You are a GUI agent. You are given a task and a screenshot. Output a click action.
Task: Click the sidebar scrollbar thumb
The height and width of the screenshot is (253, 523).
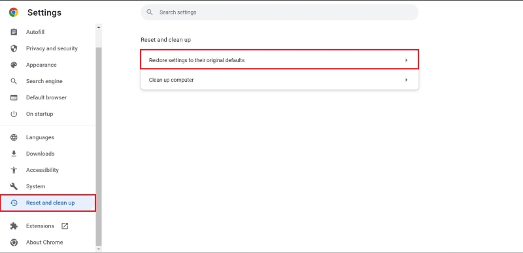pos(99,146)
